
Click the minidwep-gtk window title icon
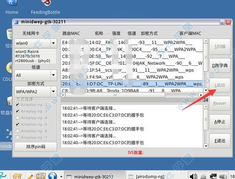click(x=16, y=22)
